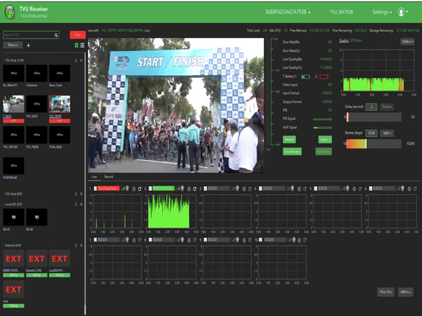Open the receiver ID dropdown in header
The image size is (422, 316).
(288, 12)
